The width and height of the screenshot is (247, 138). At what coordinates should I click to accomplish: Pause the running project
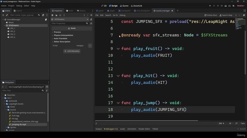pyautogui.click(x=214, y=6)
